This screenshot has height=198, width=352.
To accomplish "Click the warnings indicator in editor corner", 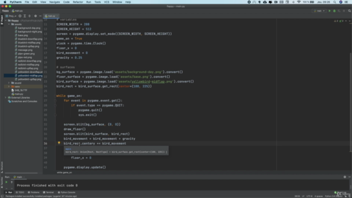I will click(336, 21).
